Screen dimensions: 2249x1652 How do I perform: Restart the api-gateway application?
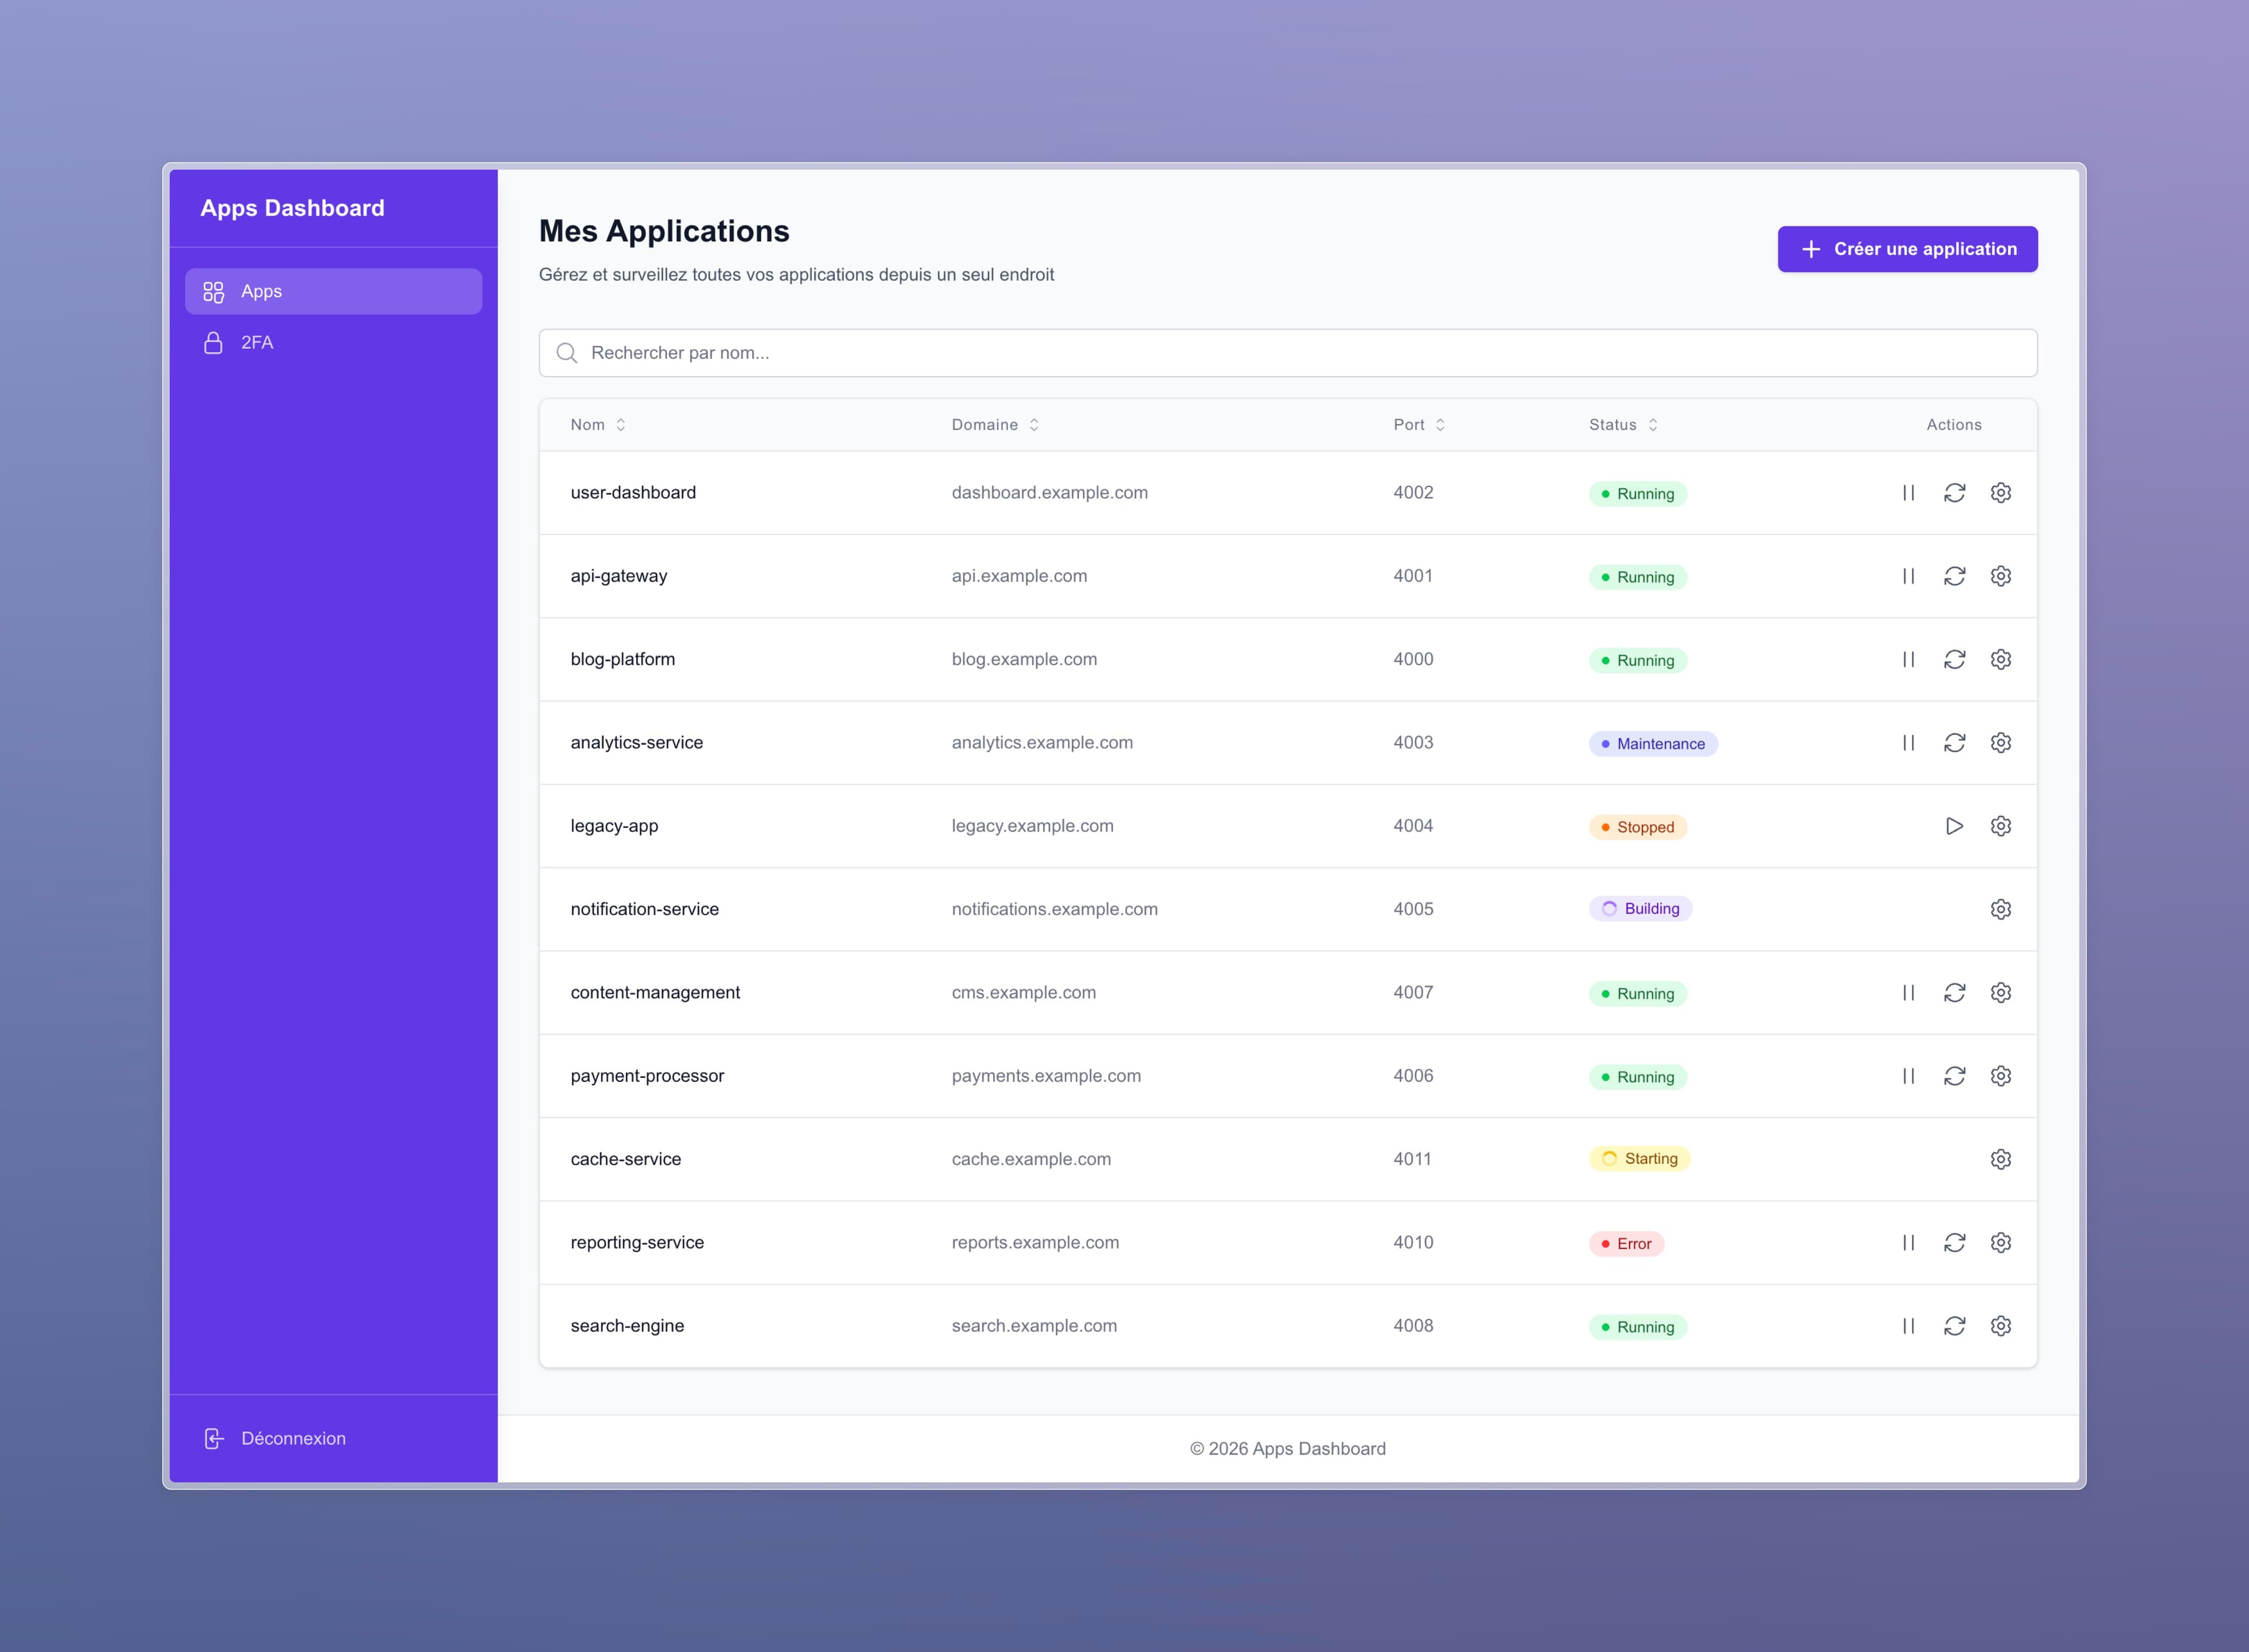1955,576
